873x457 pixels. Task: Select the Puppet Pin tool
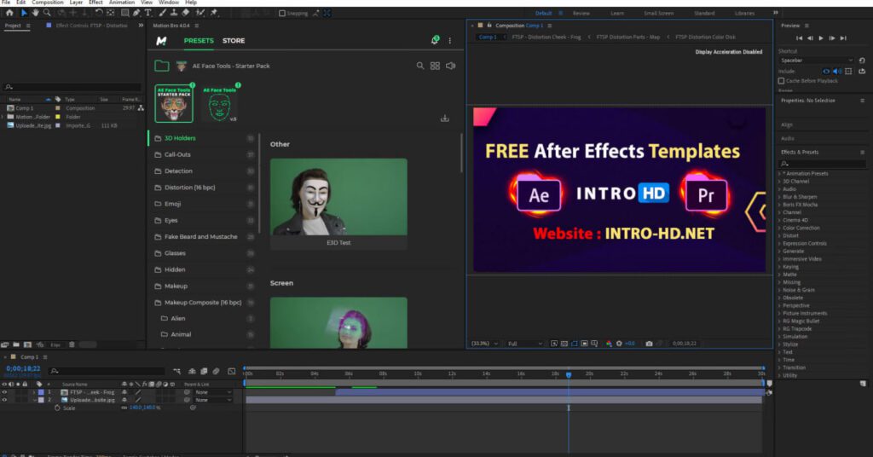click(214, 12)
